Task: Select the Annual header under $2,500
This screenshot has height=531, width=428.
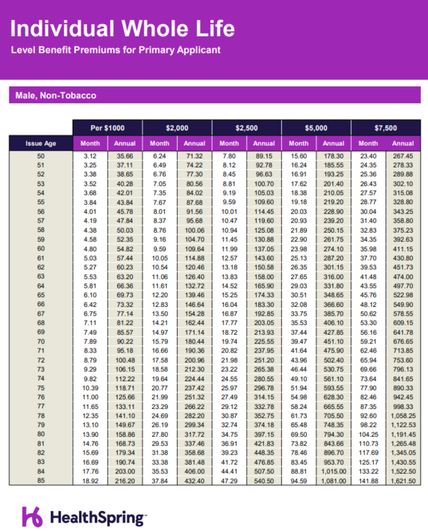Action: pos(264,143)
